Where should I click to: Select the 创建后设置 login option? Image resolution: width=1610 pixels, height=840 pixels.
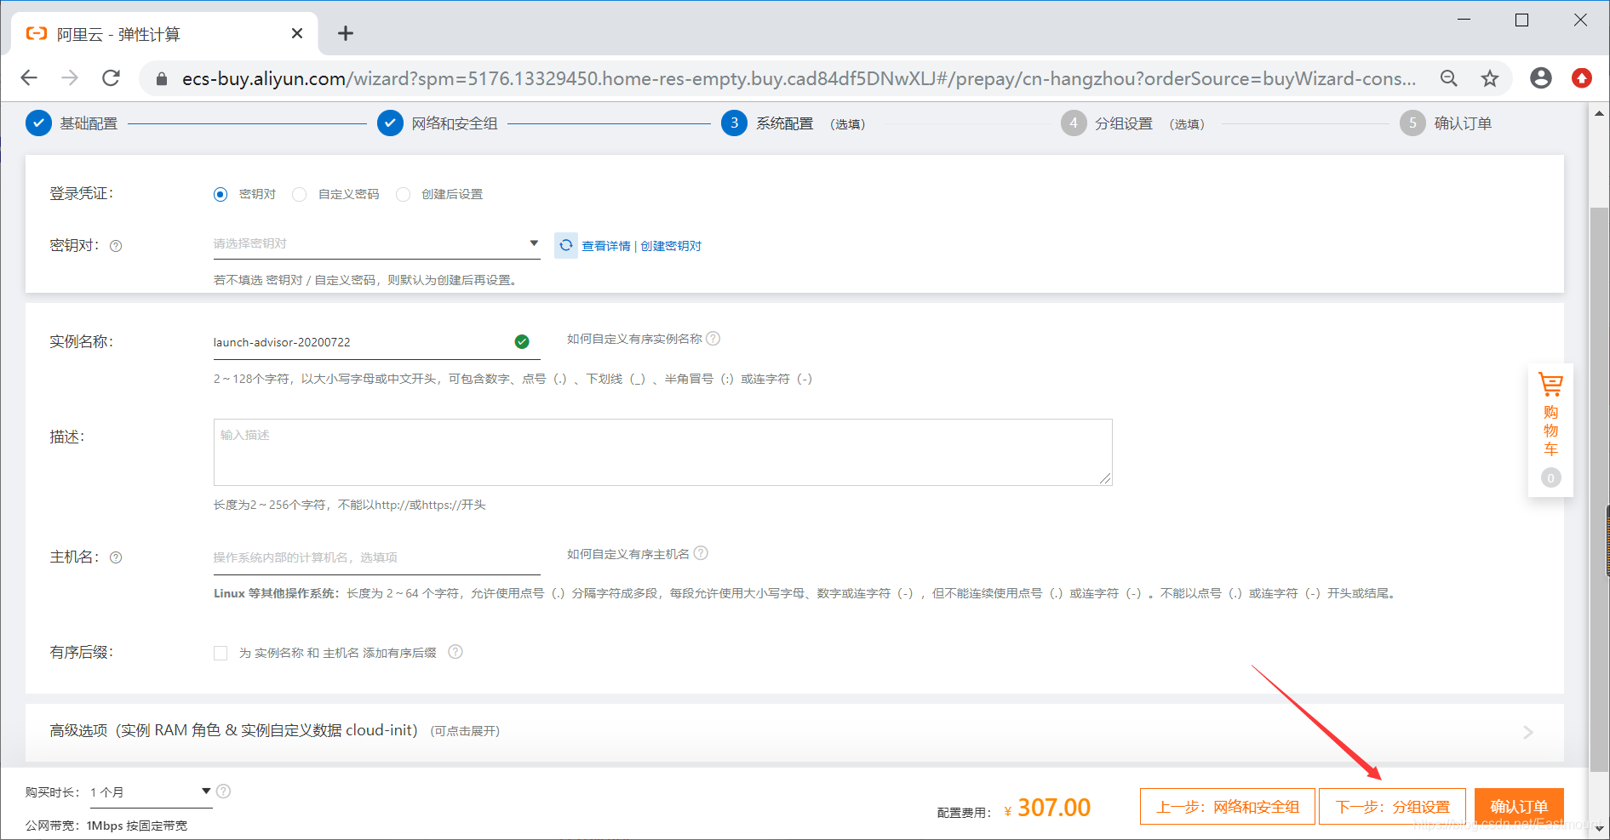(x=403, y=194)
